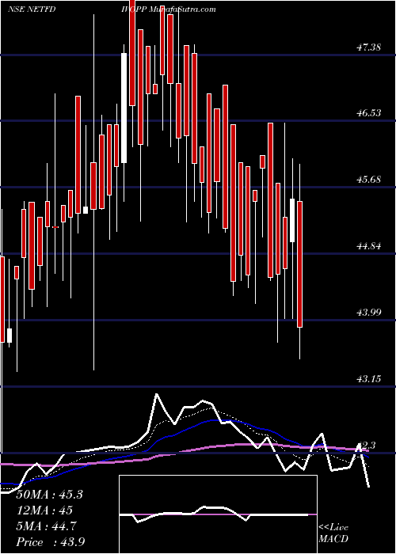Click the 45.68 price level label
The width and height of the screenshot is (396, 554).
pos(369,179)
